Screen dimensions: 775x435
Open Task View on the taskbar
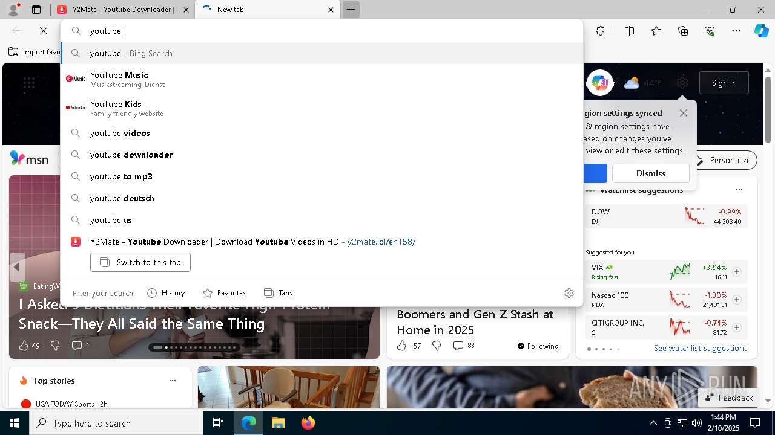(218, 423)
